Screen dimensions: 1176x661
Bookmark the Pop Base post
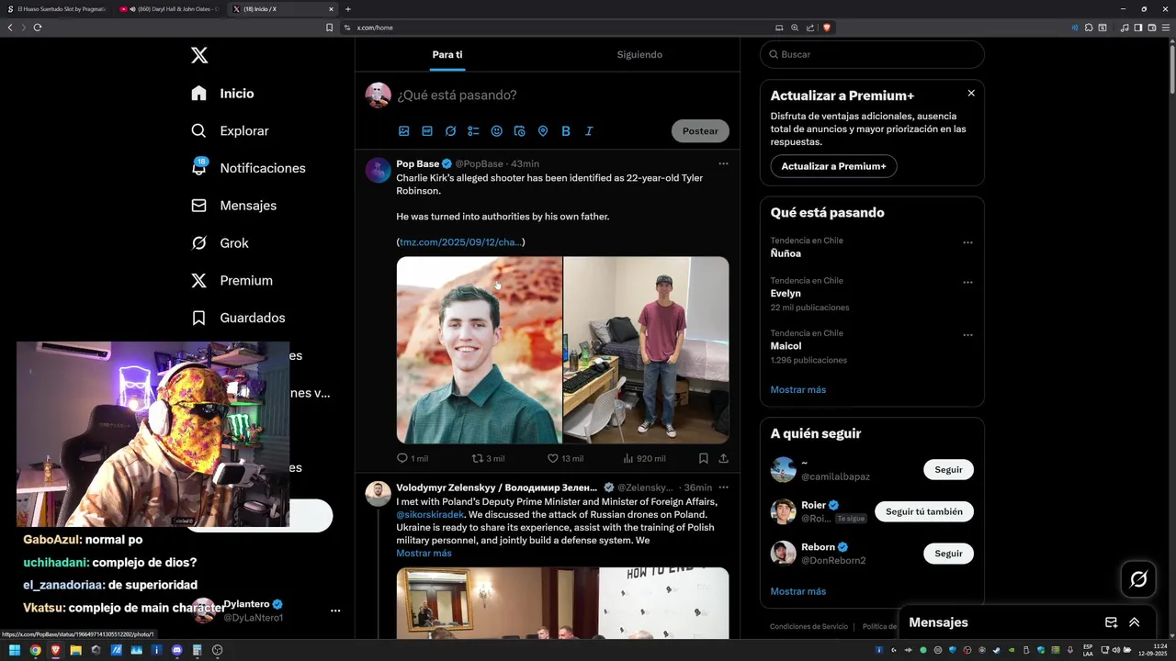703,458
